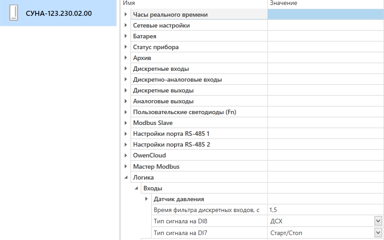Viewport: 384px width, 240px height.
Task: Collapse the Логика group
Action: [126, 177]
